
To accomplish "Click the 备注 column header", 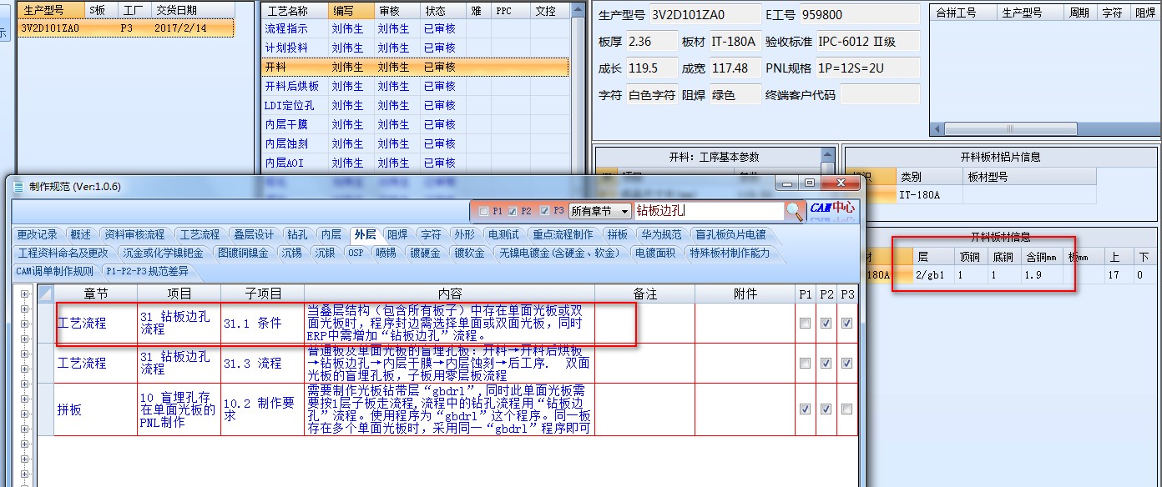I will 645,294.
